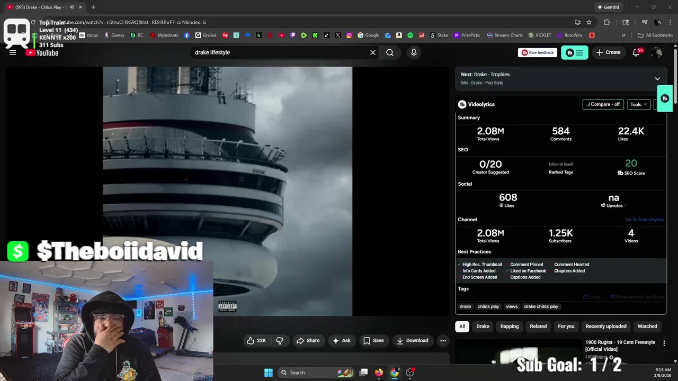Screen dimensions: 678x381
Task: Share the Drake video
Action: point(308,341)
